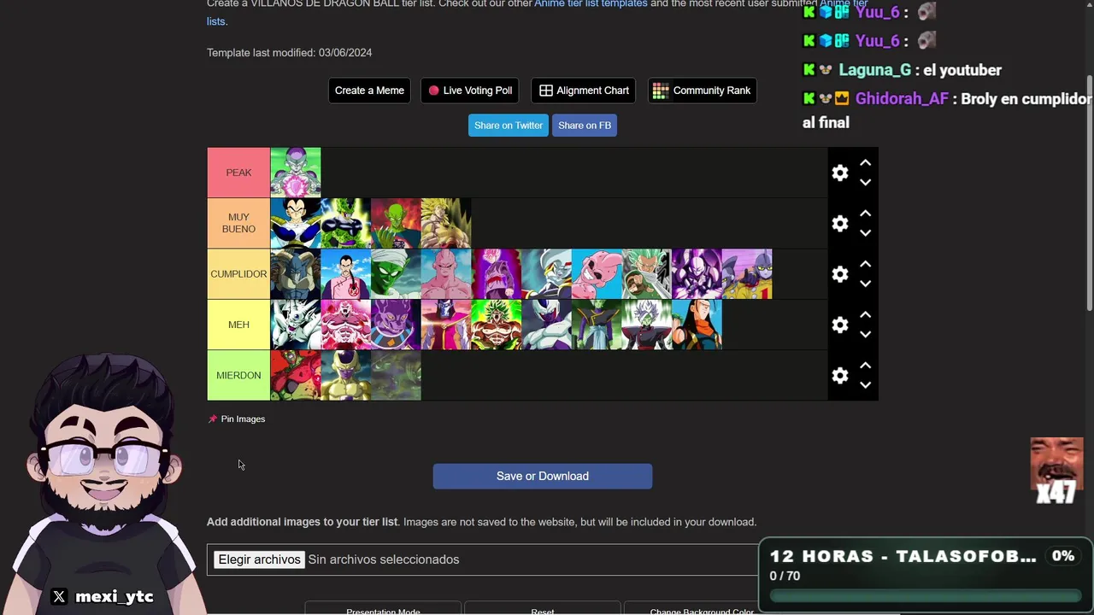Select Gamma android image in CUMPLIDOR

tap(747, 273)
